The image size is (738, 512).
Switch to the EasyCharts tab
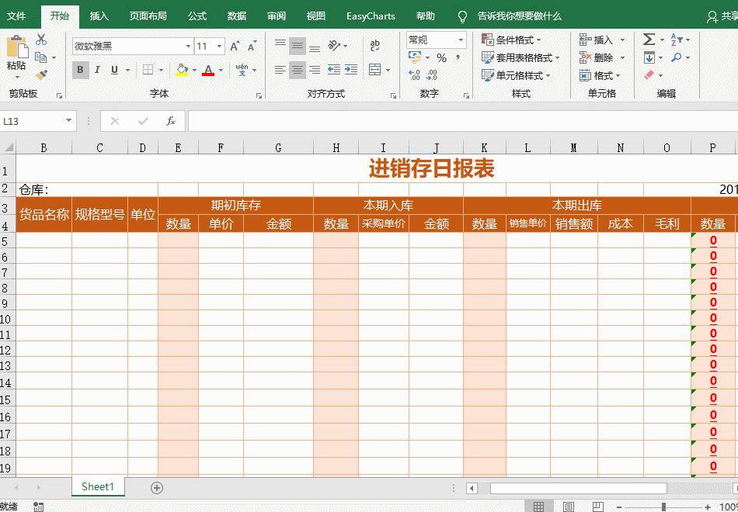pos(371,16)
